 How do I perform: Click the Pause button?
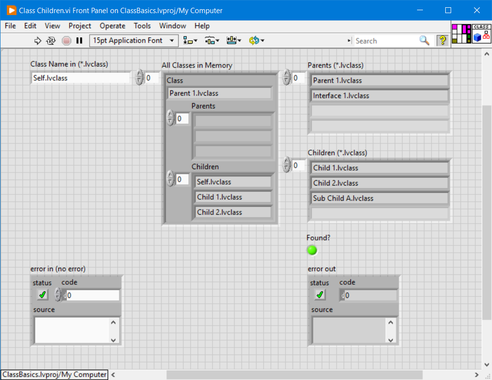[79, 41]
